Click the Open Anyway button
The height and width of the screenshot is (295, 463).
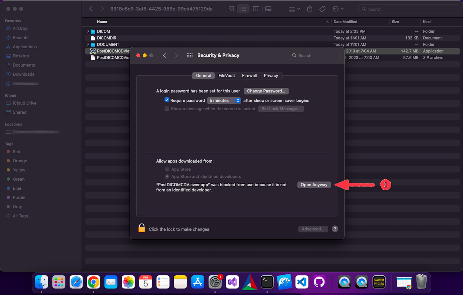(x=314, y=184)
